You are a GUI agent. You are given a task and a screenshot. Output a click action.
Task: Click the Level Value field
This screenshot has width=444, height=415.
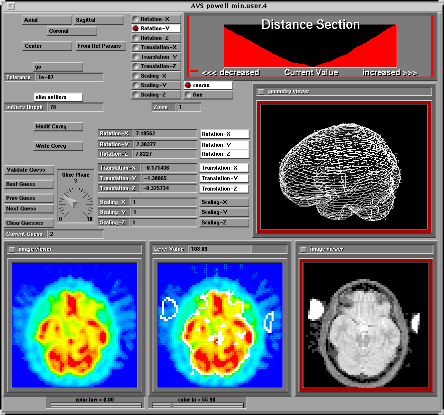[x=219, y=249]
